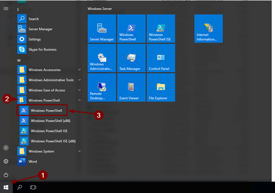
Task: Click the Windows Administrative Tools folder icon
Action: coord(22,80)
